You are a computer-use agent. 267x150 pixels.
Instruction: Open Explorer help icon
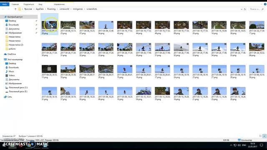tap(265, 4)
